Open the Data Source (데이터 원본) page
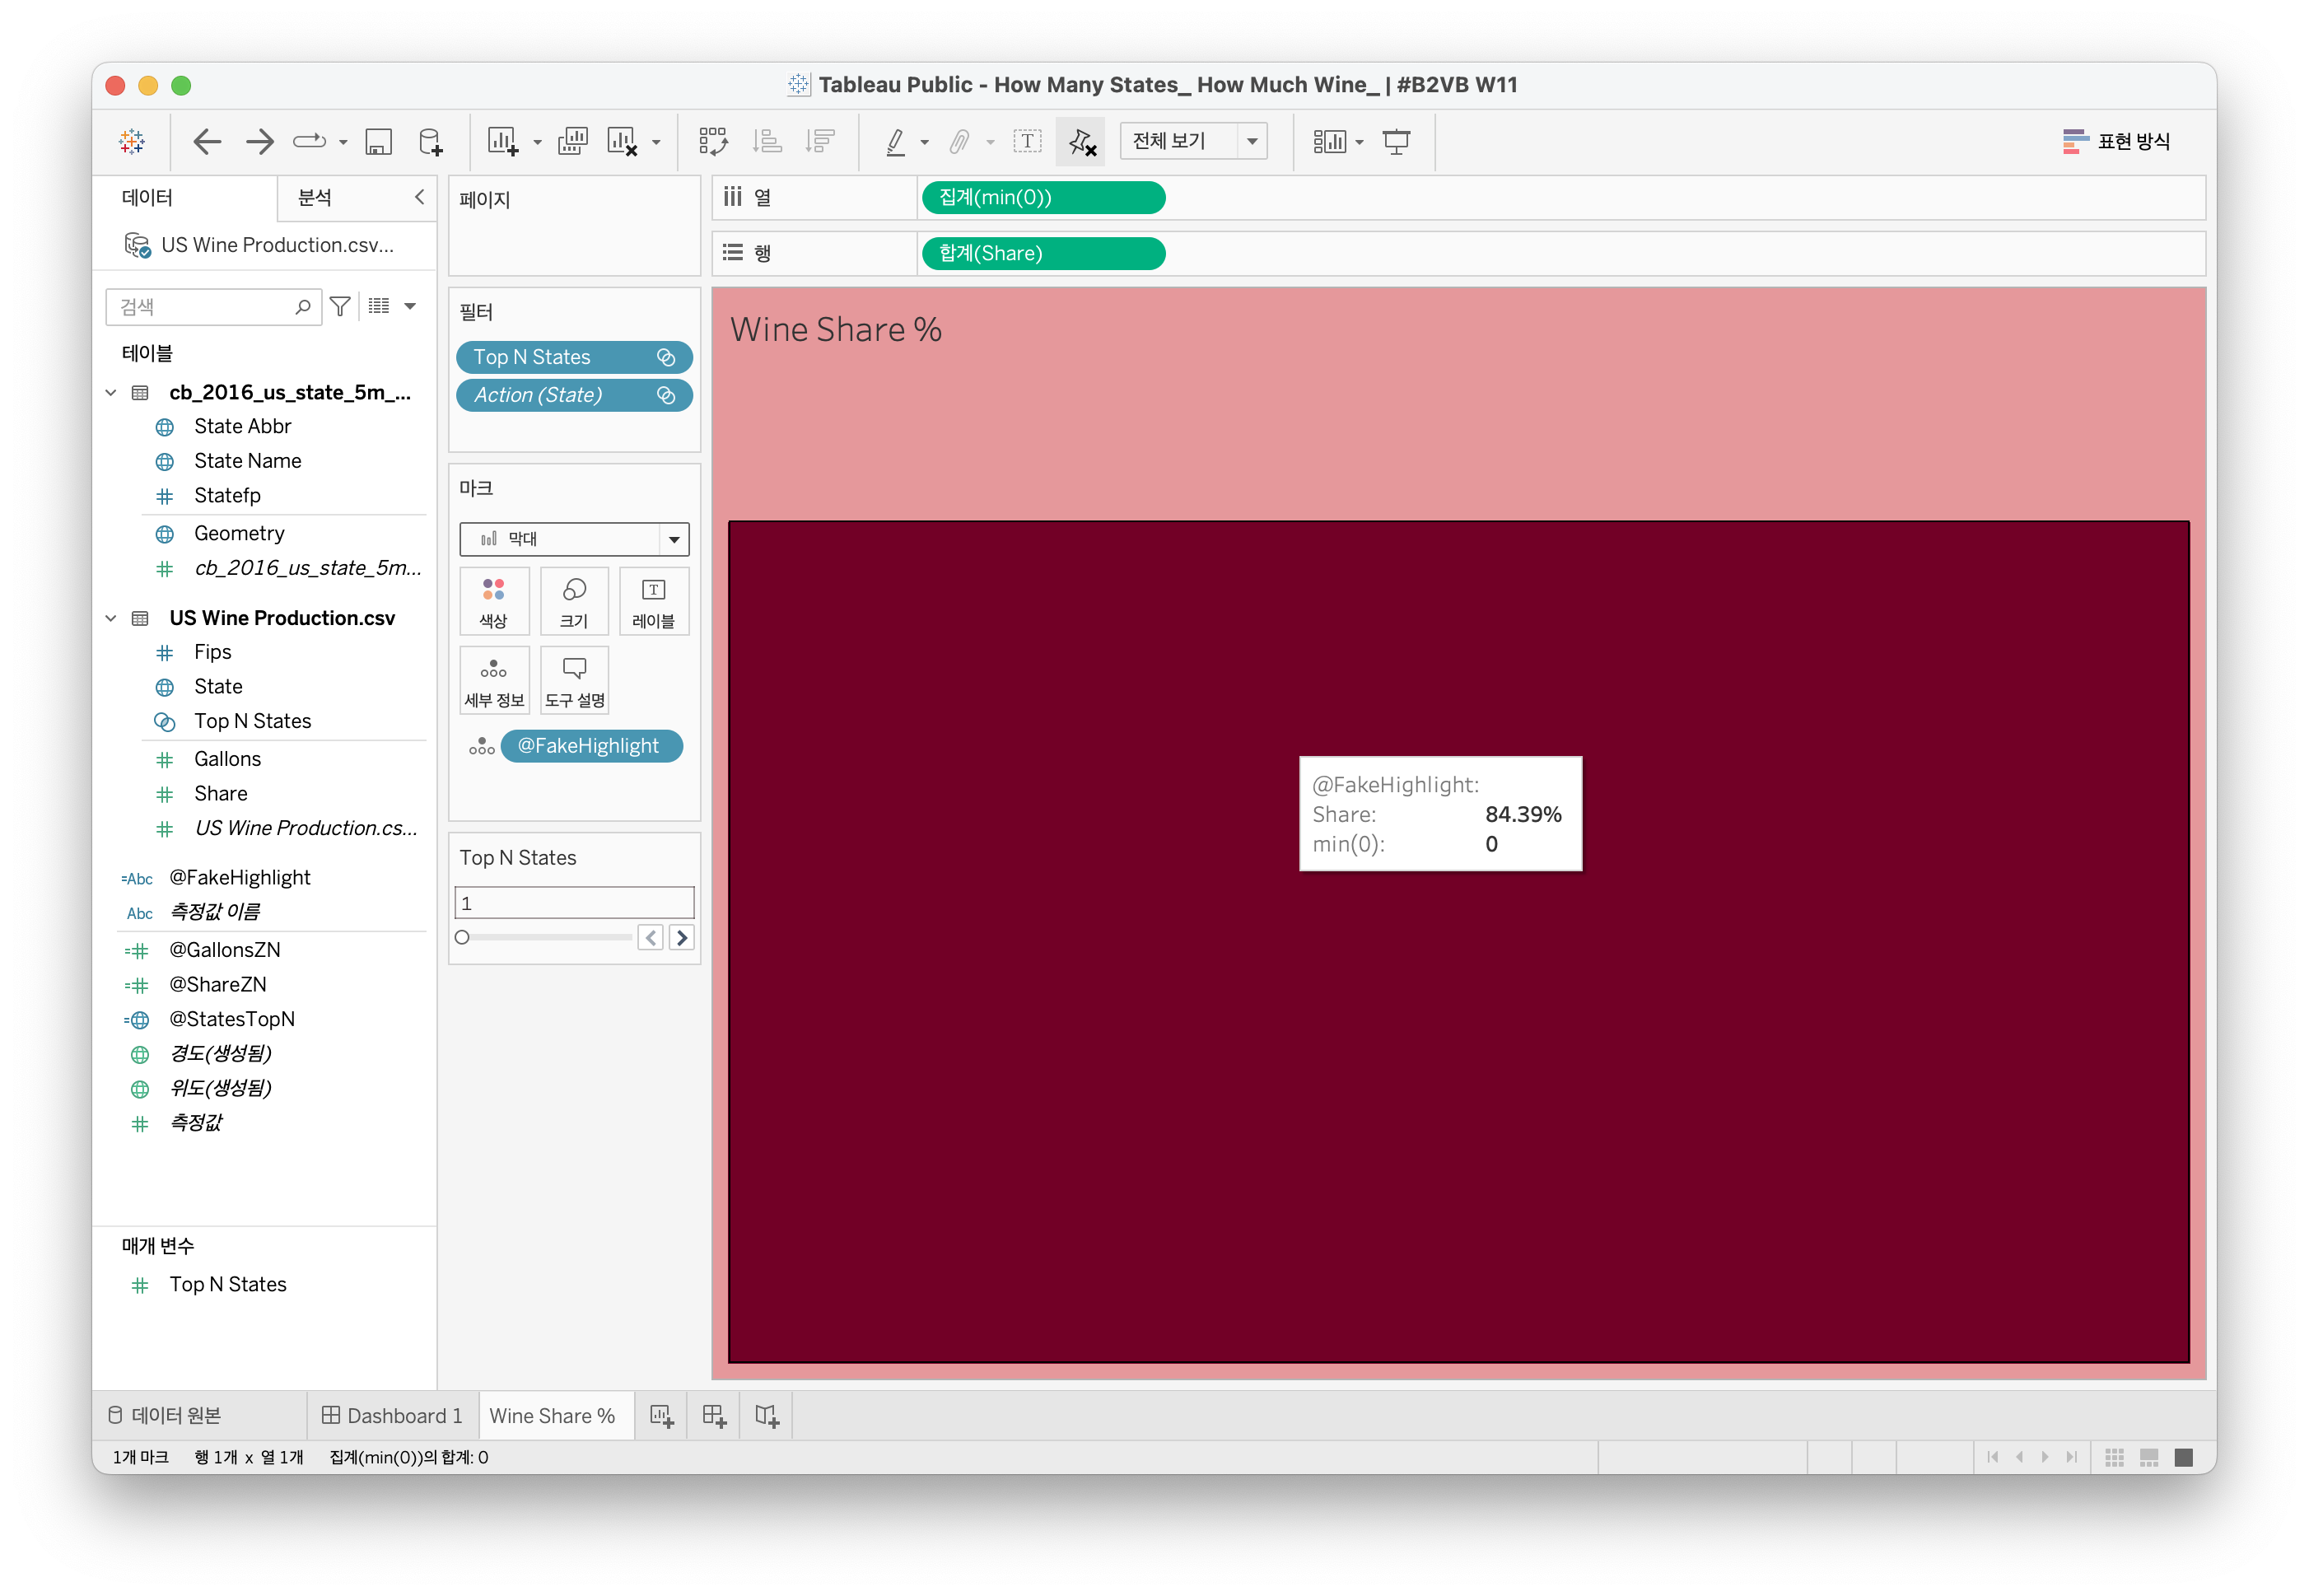The image size is (2309, 1596). (x=165, y=1415)
